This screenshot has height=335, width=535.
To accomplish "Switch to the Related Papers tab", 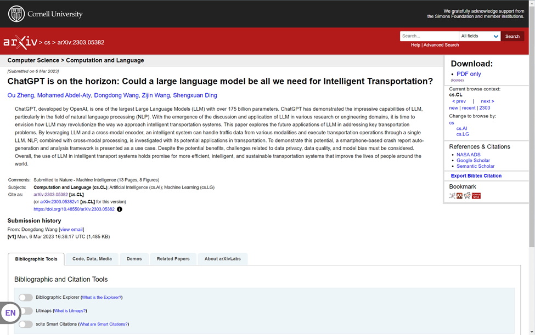I will tap(173, 259).
